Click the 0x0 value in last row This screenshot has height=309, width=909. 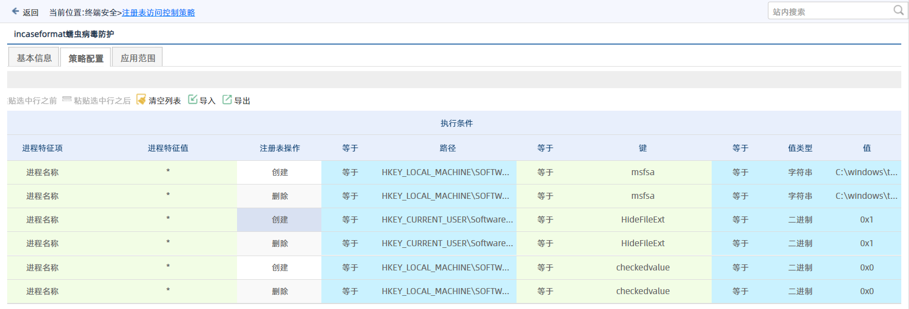(867, 291)
